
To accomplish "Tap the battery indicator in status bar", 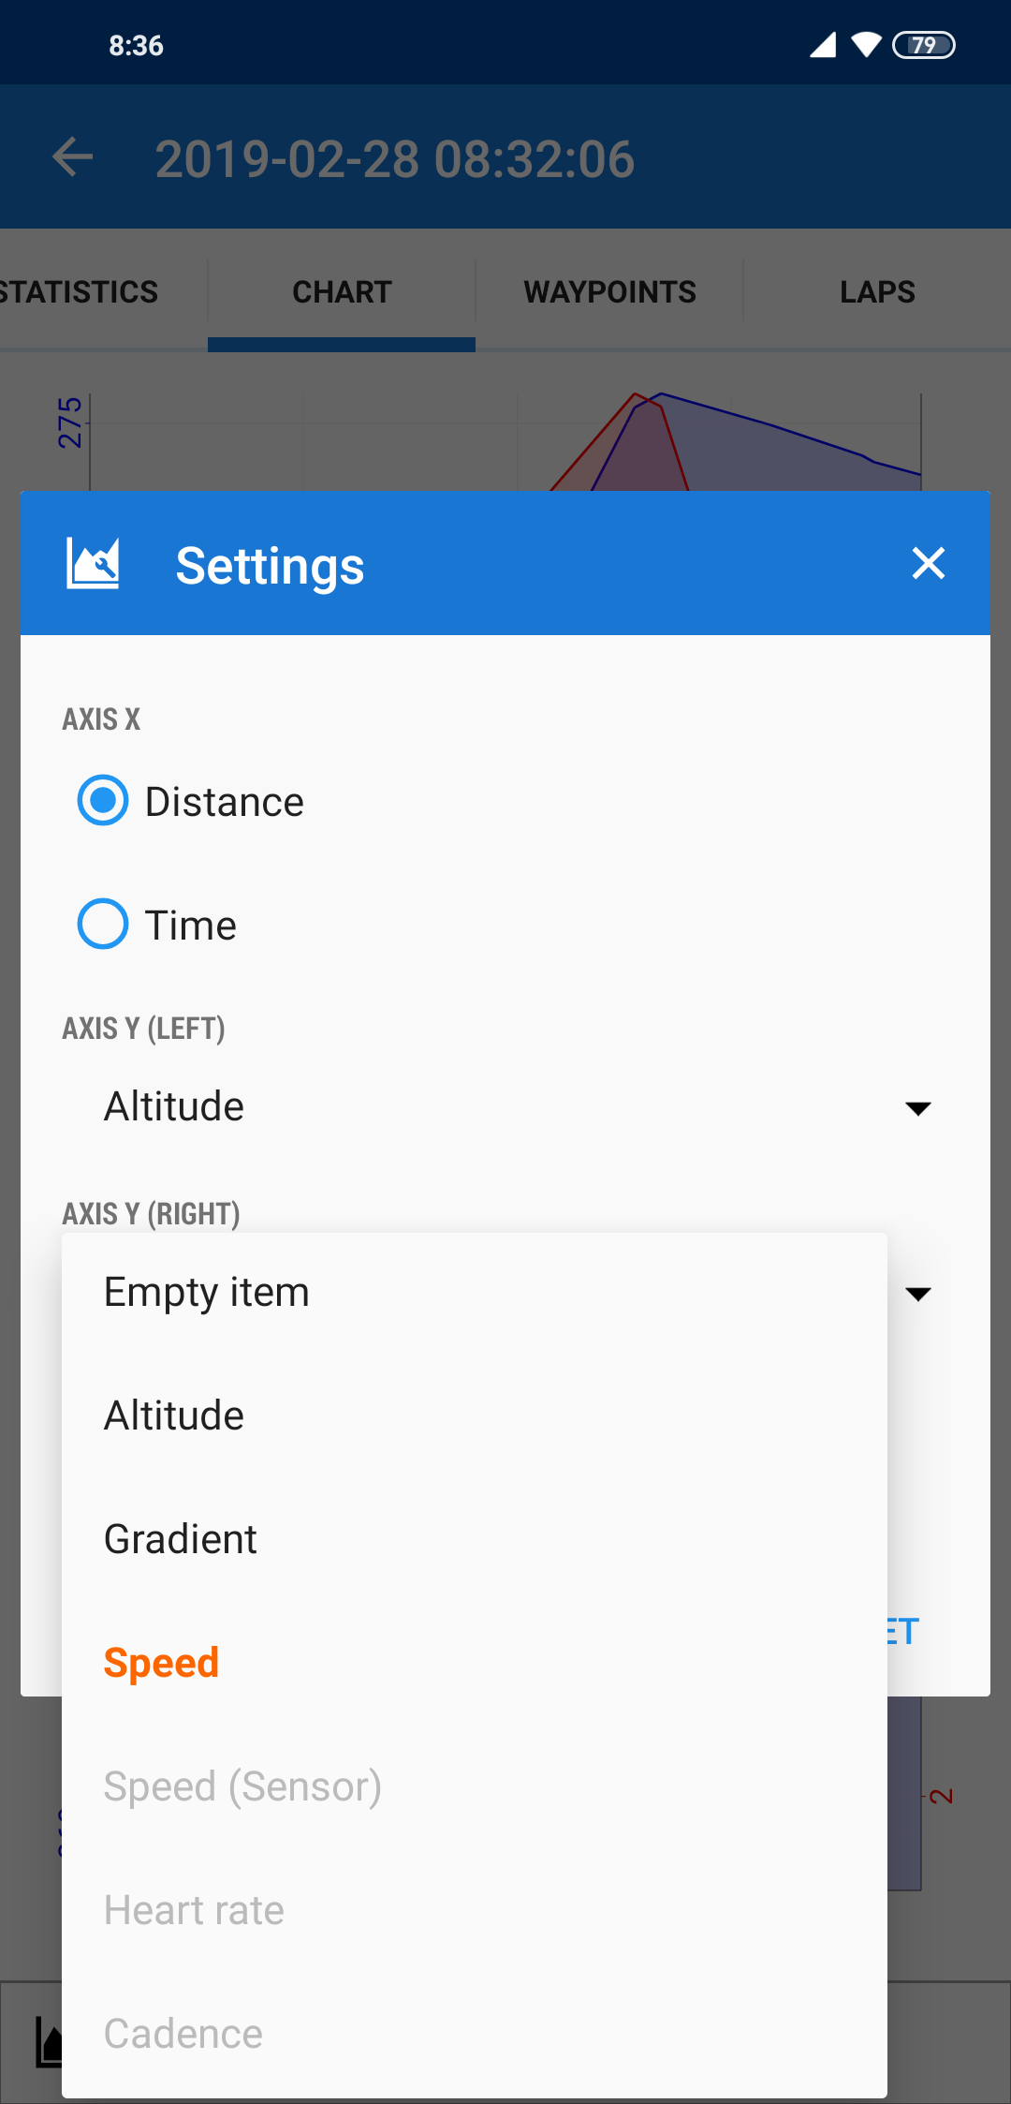I will pos(923,45).
